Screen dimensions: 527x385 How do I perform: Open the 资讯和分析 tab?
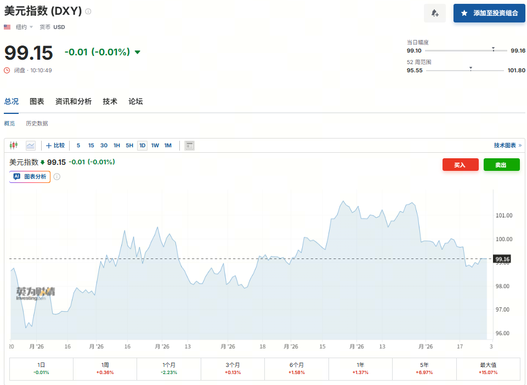click(73, 101)
